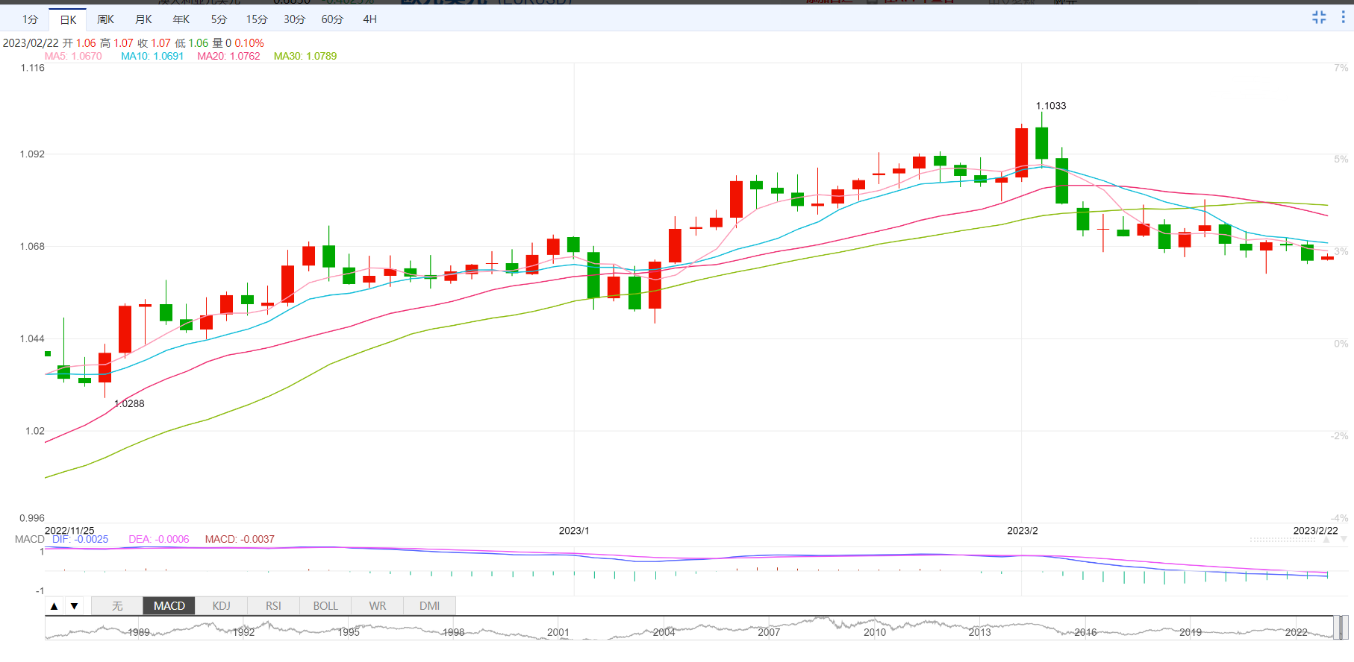The image size is (1354, 662).
Task: Click the timeline range slider handle
Action: (1341, 628)
